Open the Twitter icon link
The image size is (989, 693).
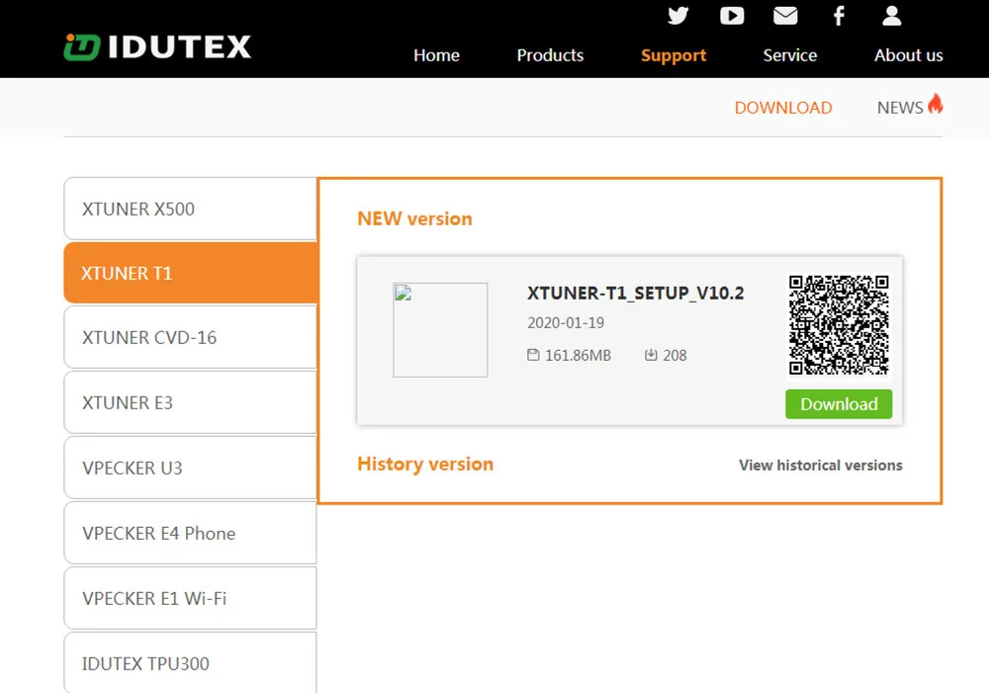pos(678,15)
